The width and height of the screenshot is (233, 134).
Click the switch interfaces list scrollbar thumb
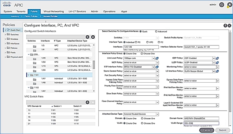pyautogui.click(x=94, y=65)
